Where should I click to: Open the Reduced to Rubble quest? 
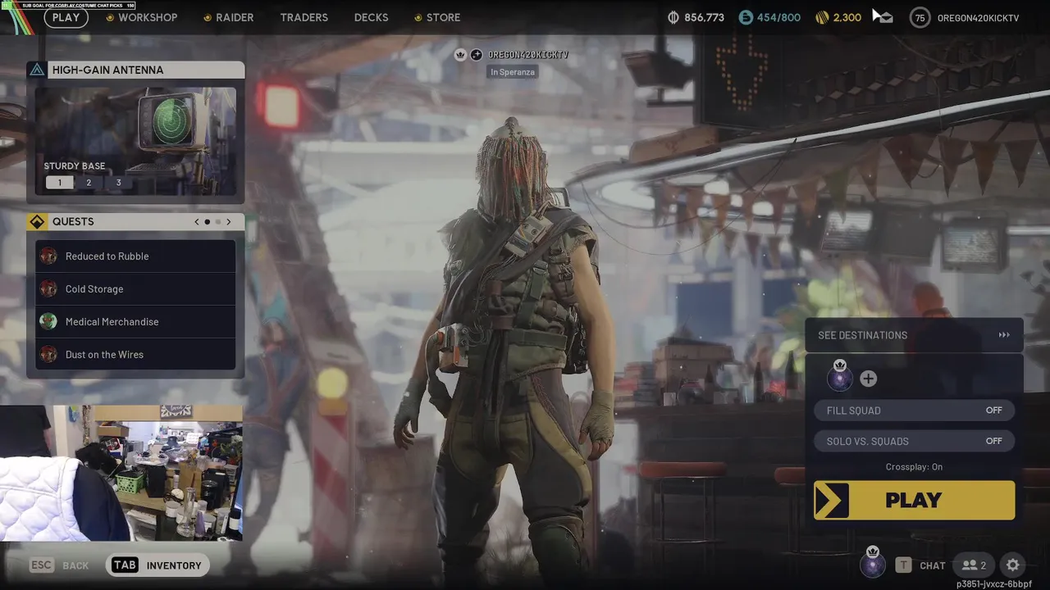(135, 256)
